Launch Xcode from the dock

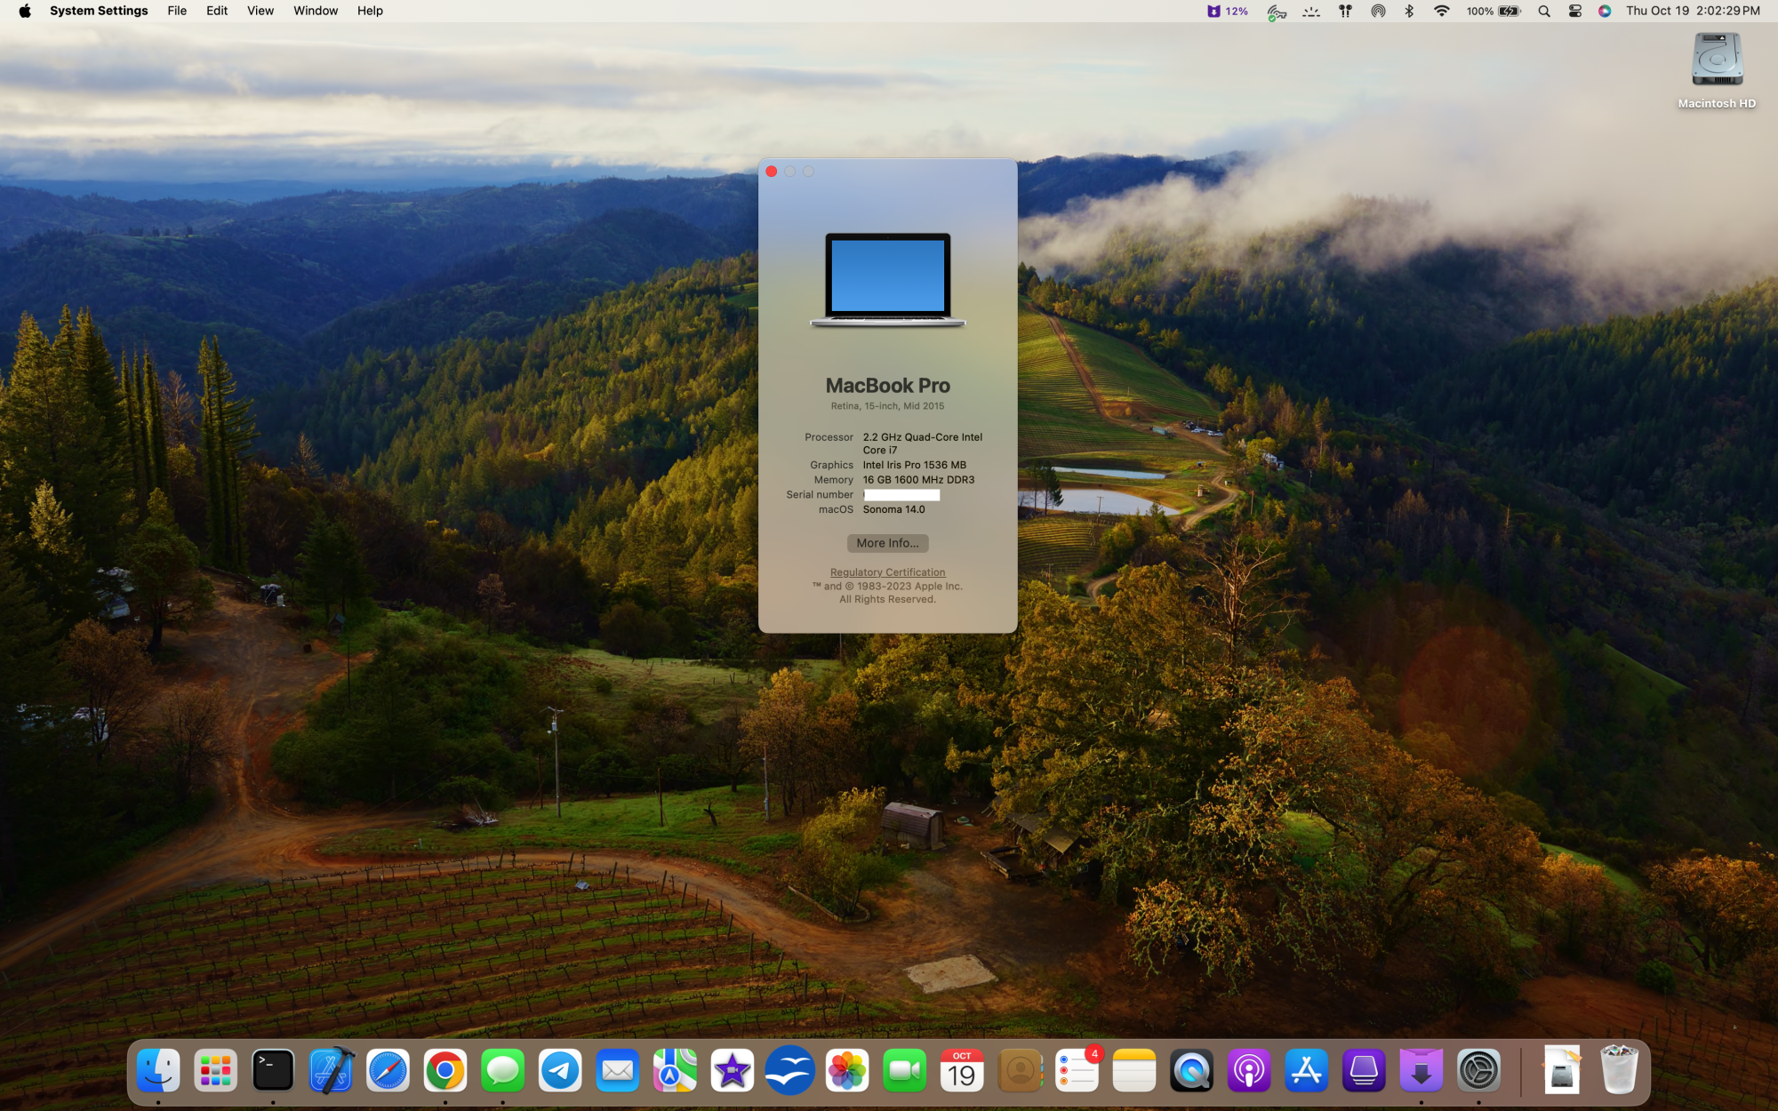click(x=331, y=1070)
